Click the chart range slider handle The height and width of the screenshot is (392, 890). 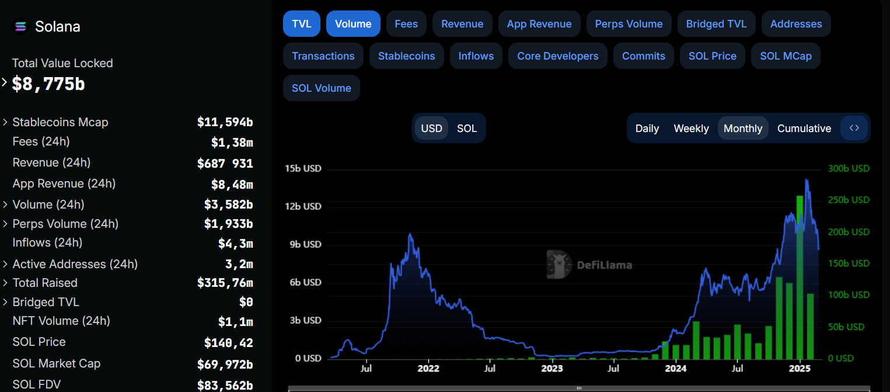click(579, 388)
